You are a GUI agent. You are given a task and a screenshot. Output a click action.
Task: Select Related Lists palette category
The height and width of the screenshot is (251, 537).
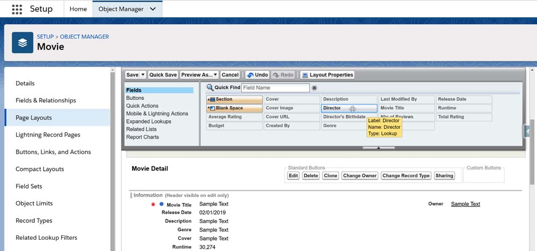141,129
